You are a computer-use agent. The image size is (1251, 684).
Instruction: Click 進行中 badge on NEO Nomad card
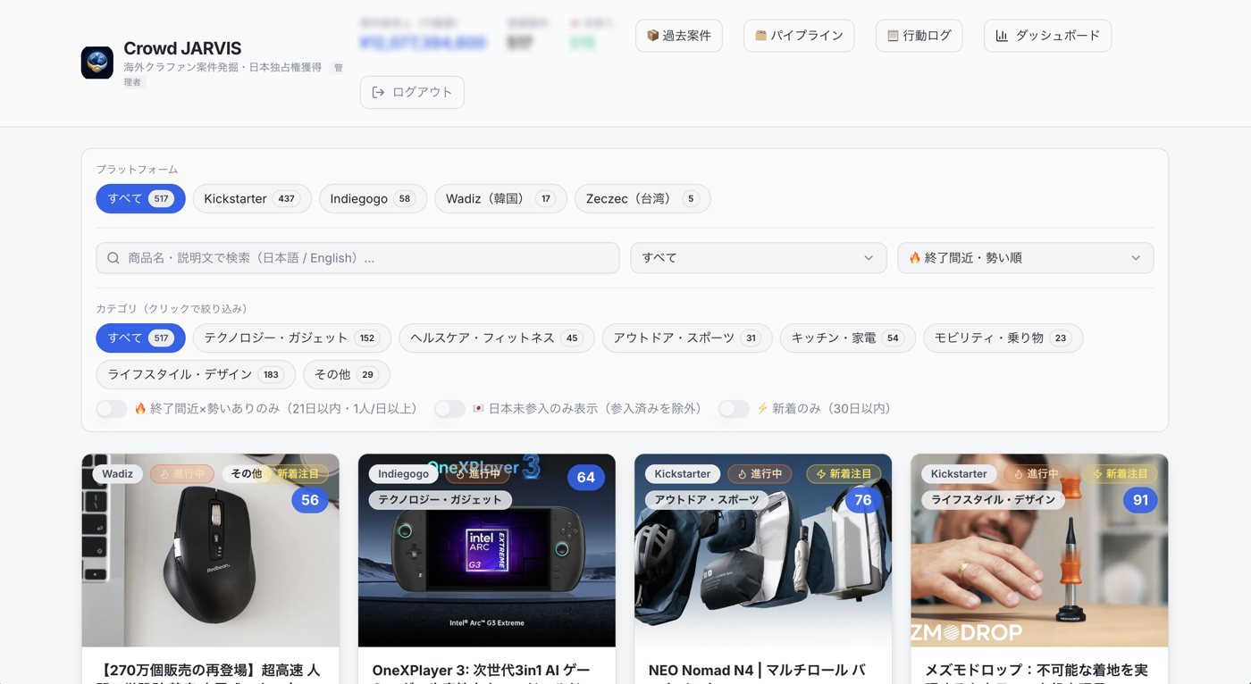coord(760,473)
